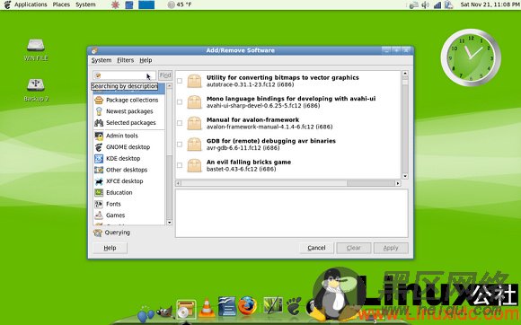Select the XFCE desktop mouse icon
Screen dimensions: 521x325
tap(99, 181)
